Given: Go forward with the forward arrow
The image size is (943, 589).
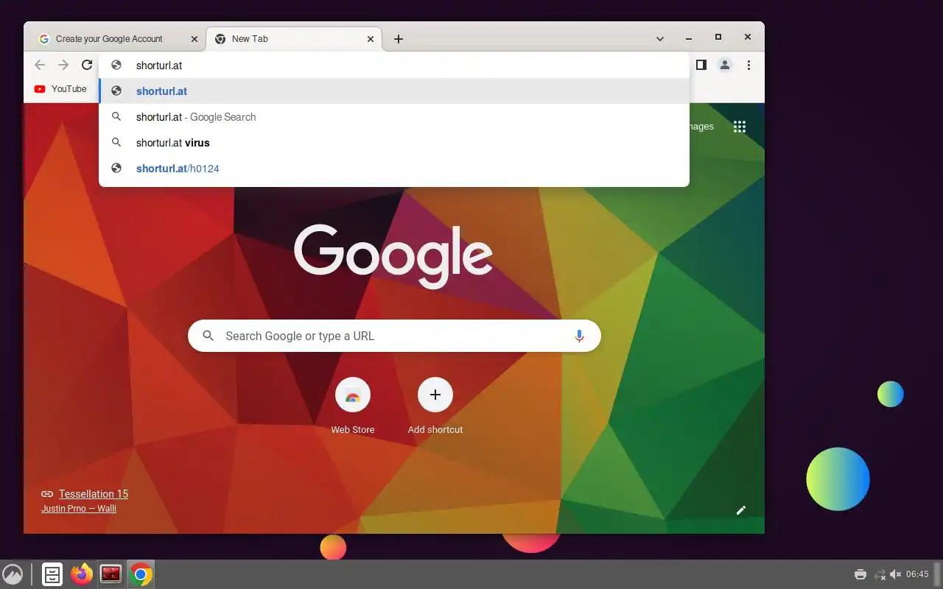Looking at the screenshot, I should tap(63, 65).
